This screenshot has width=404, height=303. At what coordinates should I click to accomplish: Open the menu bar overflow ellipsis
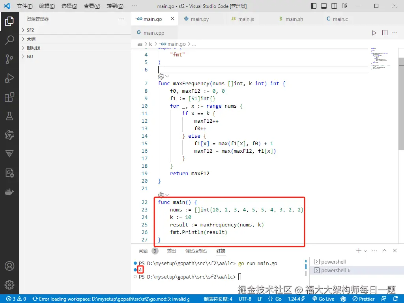[x=134, y=6]
